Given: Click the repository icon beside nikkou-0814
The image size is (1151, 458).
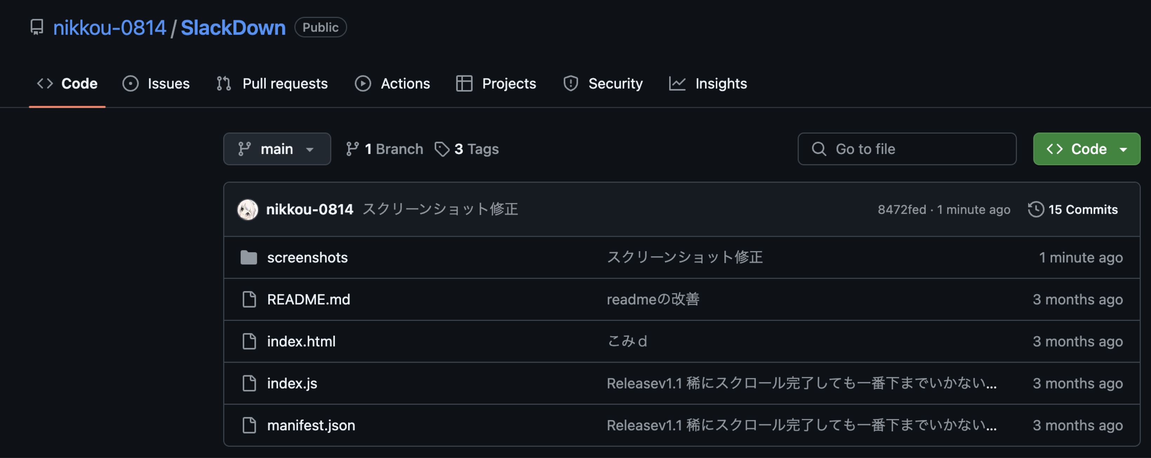Looking at the screenshot, I should point(36,27).
